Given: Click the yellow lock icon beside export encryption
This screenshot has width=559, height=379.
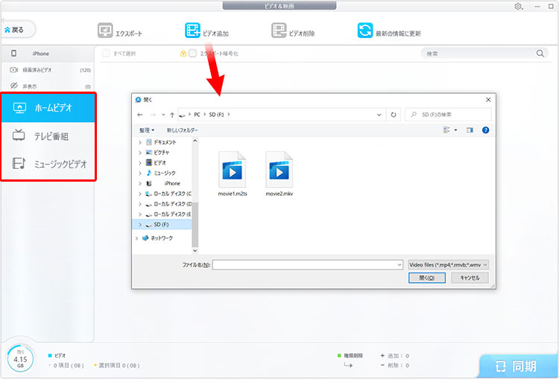Looking at the screenshot, I should [x=183, y=54].
